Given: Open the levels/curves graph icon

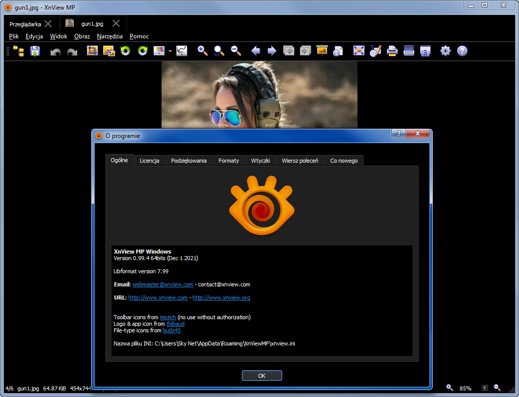Looking at the screenshot, I should coord(182,51).
